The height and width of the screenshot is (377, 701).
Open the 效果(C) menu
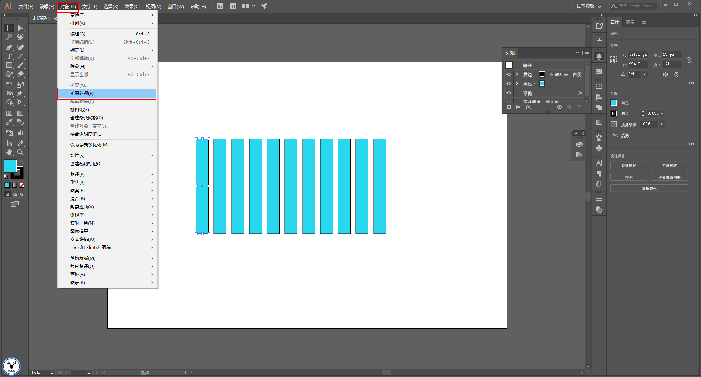tap(132, 7)
